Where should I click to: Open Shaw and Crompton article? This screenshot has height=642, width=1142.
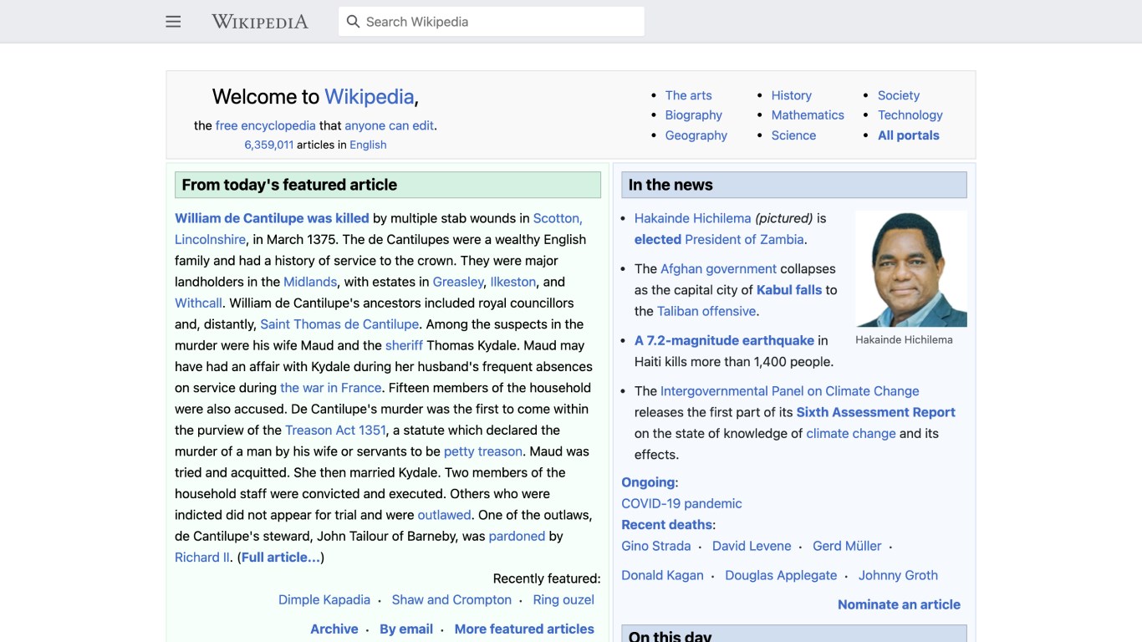(x=451, y=599)
